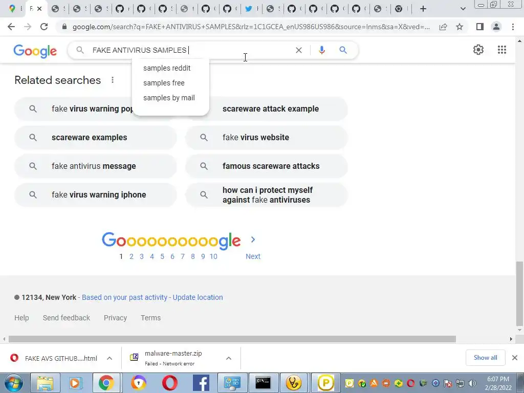
Task: Open Facebook from the taskbar
Action: point(201,383)
